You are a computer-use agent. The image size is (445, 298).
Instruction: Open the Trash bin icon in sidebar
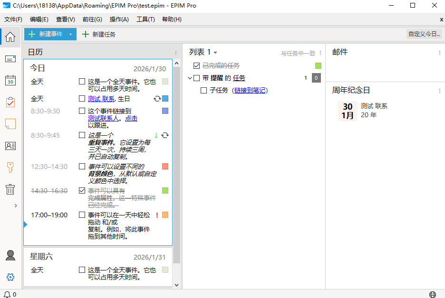pos(10,189)
